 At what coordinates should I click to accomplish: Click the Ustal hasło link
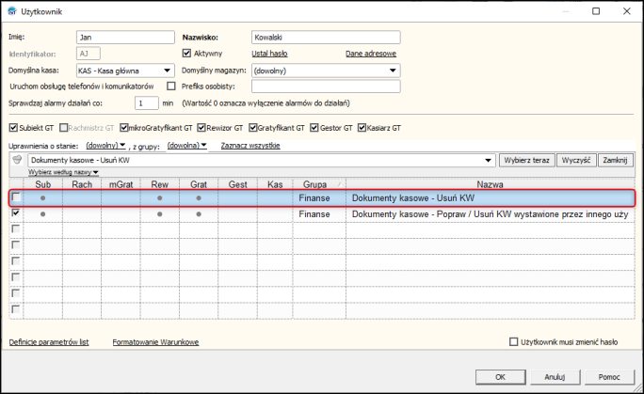(269, 54)
